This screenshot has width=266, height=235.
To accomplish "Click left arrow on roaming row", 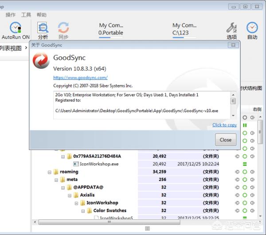I will pos(237,172).
